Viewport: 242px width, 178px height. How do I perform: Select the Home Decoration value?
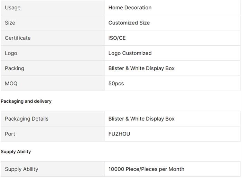(130, 8)
